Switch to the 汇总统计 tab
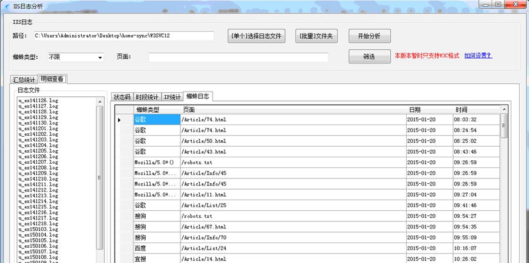Image resolution: width=529 pixels, height=263 pixels. tap(24, 80)
